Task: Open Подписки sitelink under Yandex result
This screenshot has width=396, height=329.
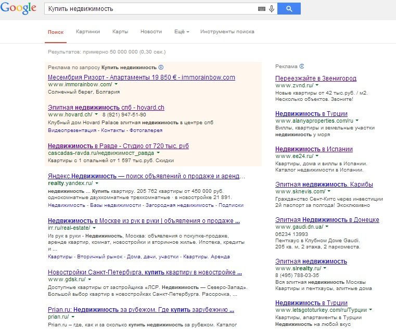Action: (231, 205)
